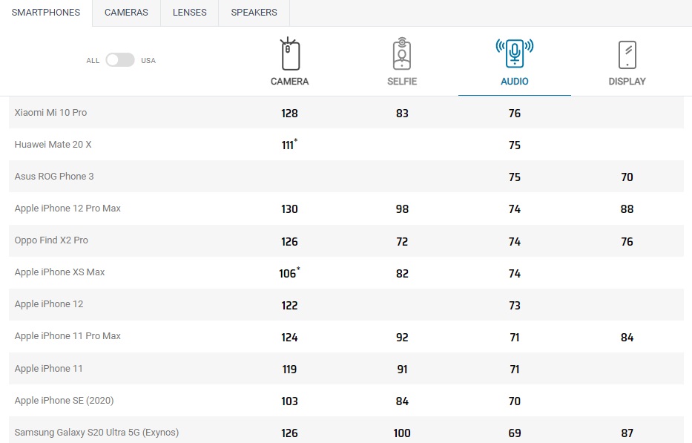This screenshot has height=443, width=692.
Task: Open the Cameras tab
Action: pos(126,13)
